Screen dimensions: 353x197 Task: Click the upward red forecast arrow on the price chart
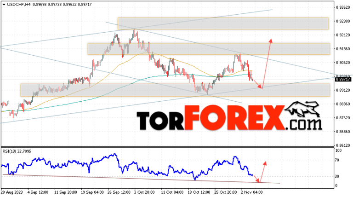click(267, 62)
